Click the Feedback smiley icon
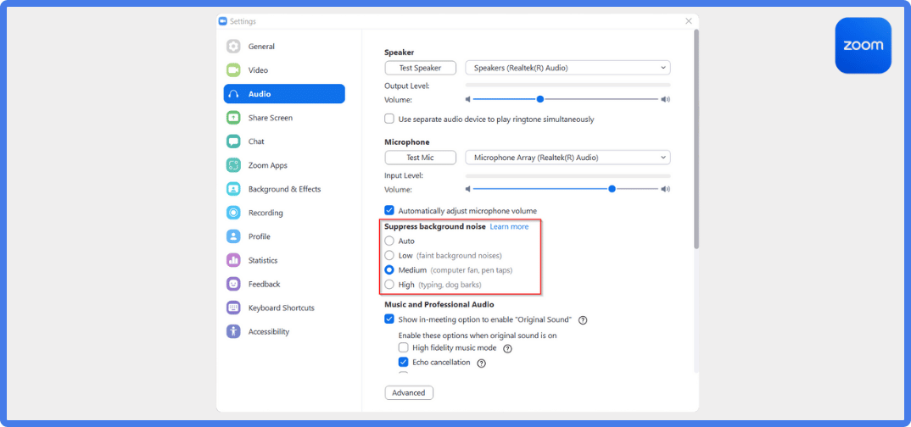The height and width of the screenshot is (427, 911). pos(233,285)
